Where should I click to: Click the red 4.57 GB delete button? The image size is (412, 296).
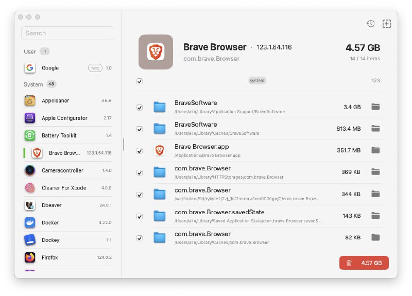(x=364, y=263)
